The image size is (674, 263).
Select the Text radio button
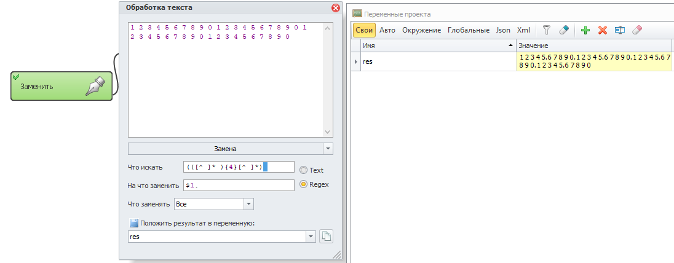coord(304,170)
